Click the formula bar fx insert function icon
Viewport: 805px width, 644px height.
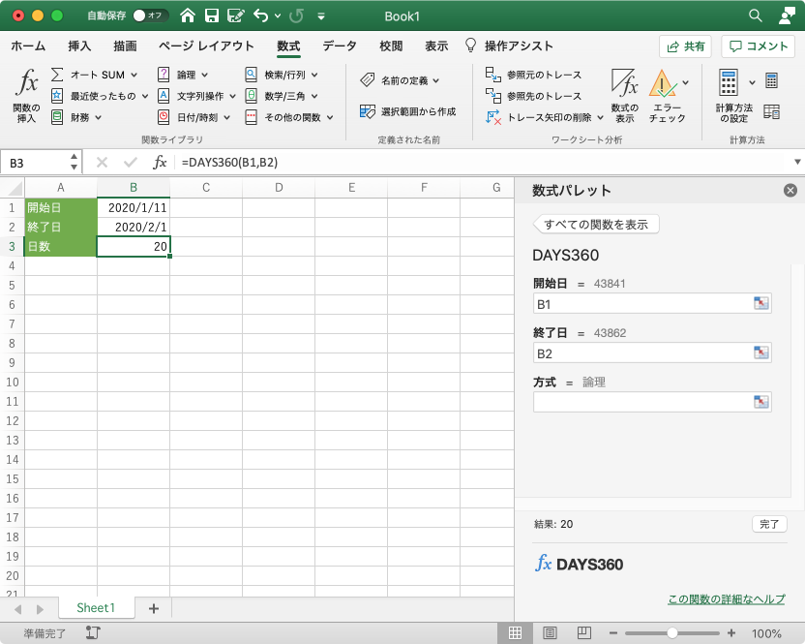160,162
